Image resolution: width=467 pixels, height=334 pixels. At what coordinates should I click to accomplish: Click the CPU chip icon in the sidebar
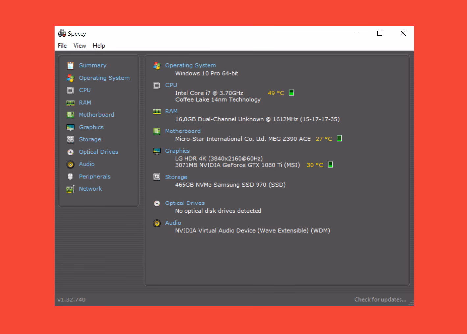(x=70, y=90)
